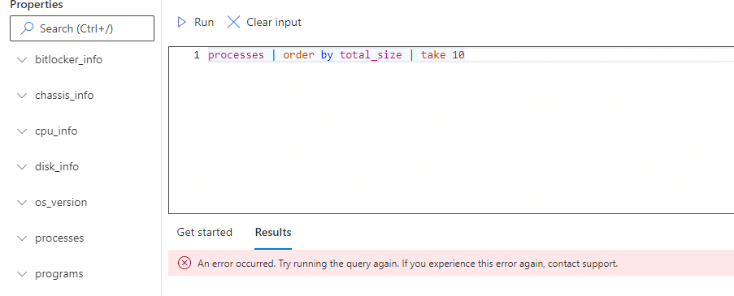Click the search magnifier icon
Screen dimensions: 734x296
coord(28,28)
